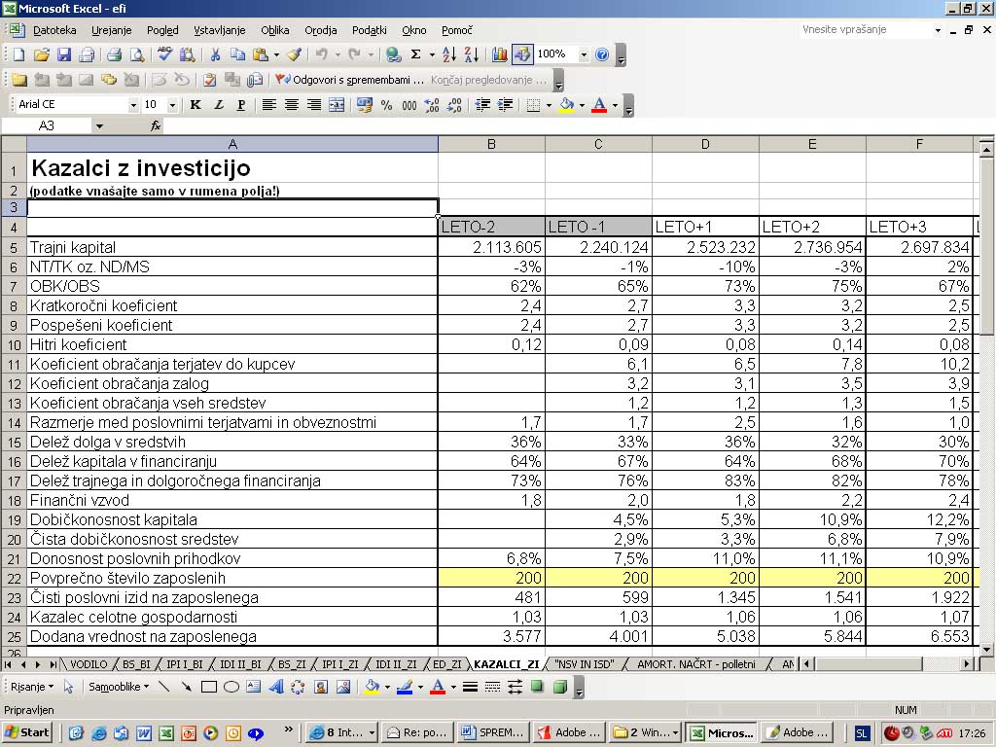Screen dimensions: 996x747
Task: Expand the zoom 100% dropdown
Action: (584, 54)
